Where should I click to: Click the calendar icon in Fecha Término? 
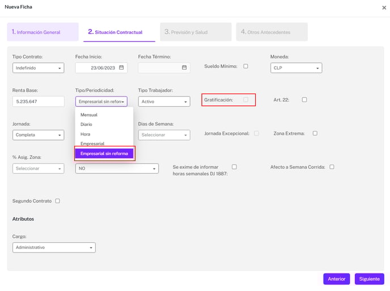[184, 68]
